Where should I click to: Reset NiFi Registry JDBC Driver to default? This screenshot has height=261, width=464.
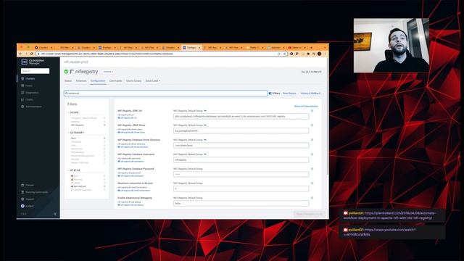205,125
